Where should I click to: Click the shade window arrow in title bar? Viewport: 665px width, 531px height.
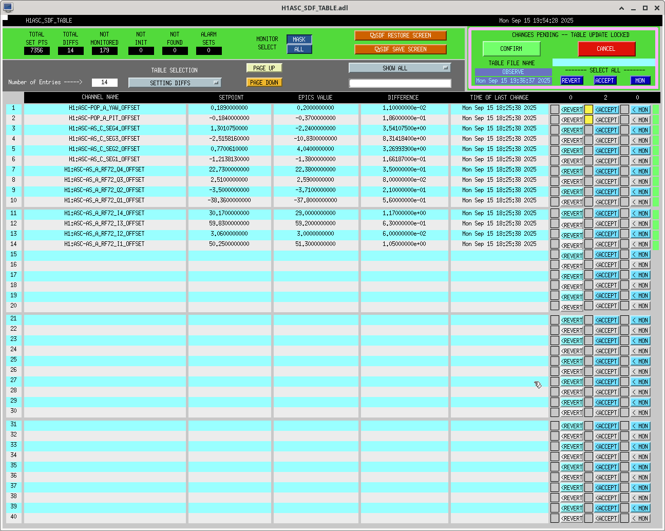pyautogui.click(x=622, y=8)
